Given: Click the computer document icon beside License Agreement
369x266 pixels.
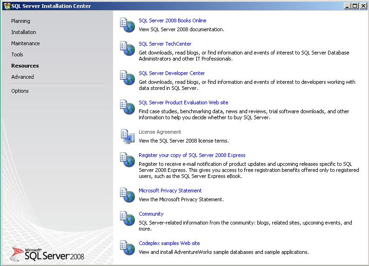Looking at the screenshot, I should (127, 136).
